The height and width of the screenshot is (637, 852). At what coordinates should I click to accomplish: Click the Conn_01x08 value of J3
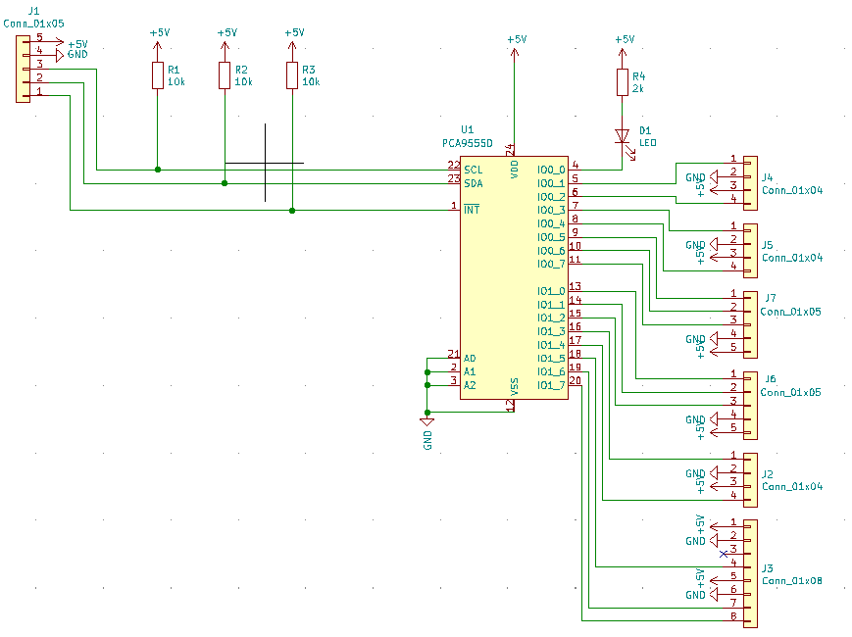(791, 581)
